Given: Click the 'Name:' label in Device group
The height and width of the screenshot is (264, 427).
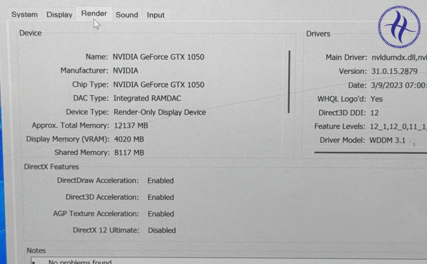Looking at the screenshot, I should click(x=97, y=57).
